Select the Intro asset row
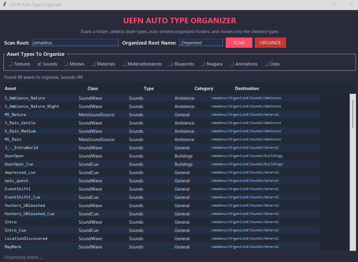358x262 pixels. 162,222
